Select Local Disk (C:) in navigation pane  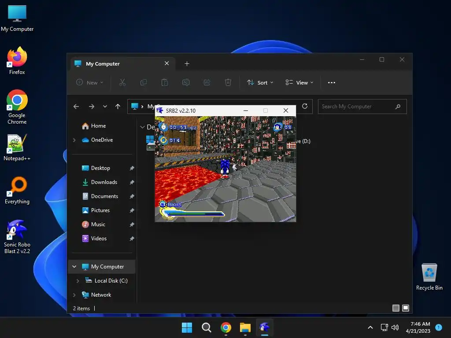tap(107, 281)
